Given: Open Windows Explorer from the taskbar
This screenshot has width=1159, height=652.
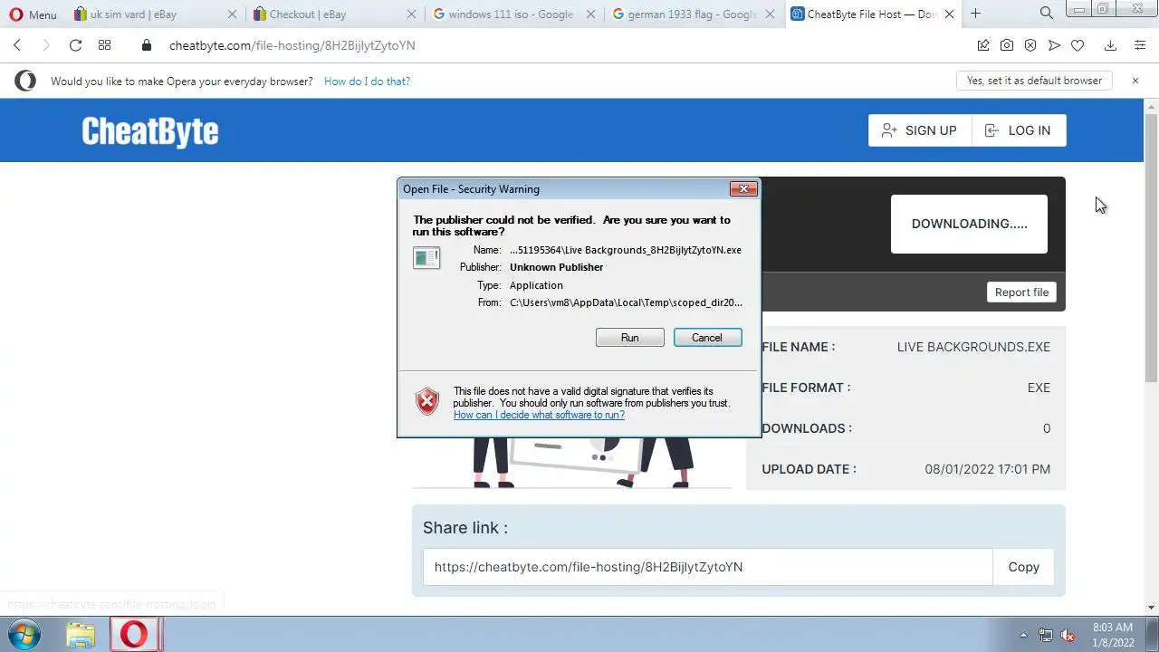Looking at the screenshot, I should [x=81, y=635].
